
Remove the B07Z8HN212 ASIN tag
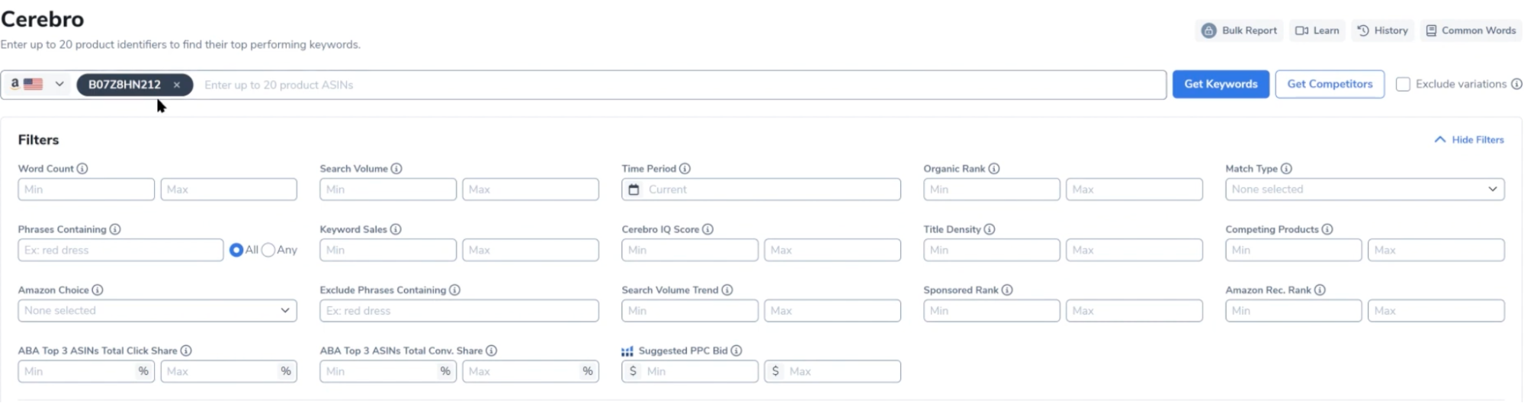[176, 85]
